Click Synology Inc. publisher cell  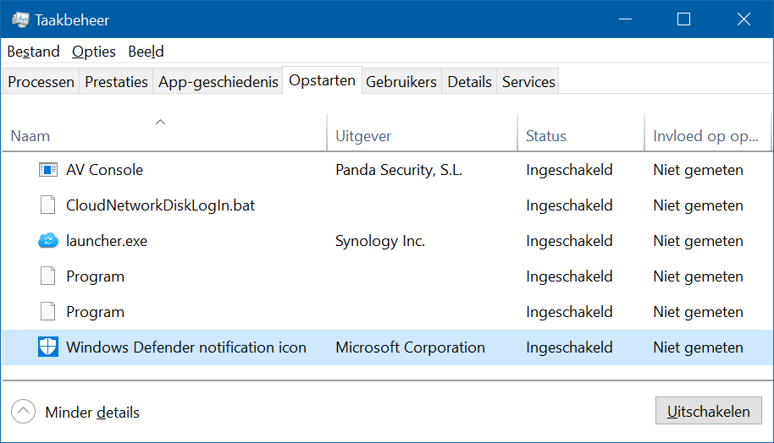click(380, 241)
